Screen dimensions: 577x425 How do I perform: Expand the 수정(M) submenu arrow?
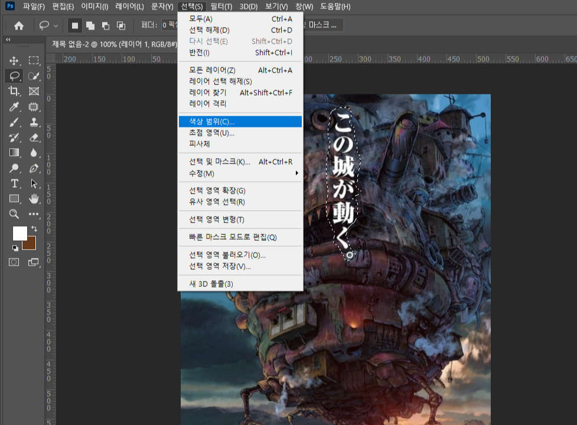(296, 173)
